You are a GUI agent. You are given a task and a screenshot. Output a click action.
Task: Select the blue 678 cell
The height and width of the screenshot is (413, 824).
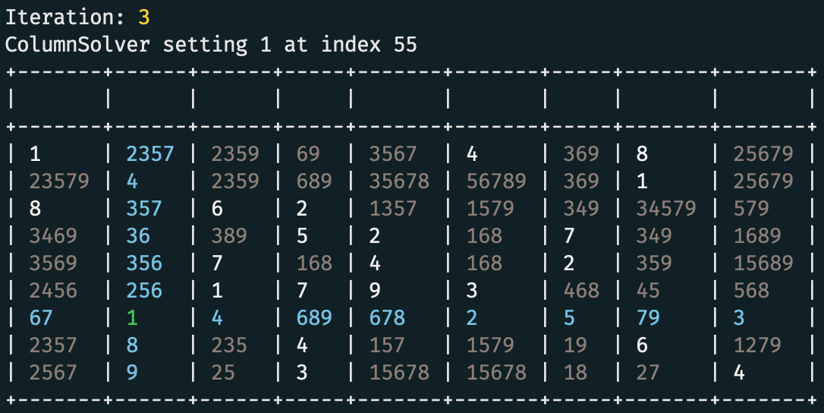coord(387,318)
